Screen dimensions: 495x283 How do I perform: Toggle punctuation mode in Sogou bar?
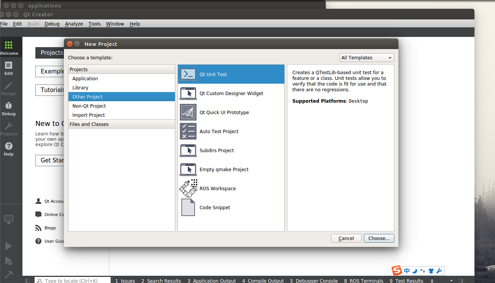pos(422,271)
